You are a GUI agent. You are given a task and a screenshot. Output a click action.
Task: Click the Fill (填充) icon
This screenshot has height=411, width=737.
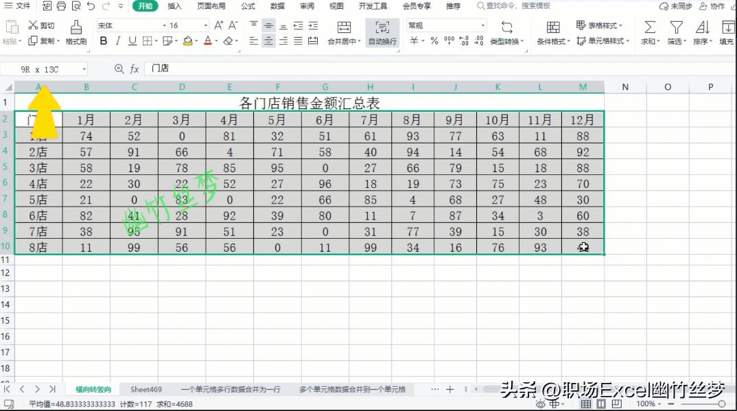click(728, 27)
